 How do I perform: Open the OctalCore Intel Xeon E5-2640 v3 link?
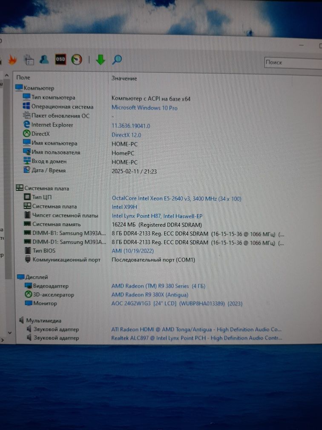176,198
